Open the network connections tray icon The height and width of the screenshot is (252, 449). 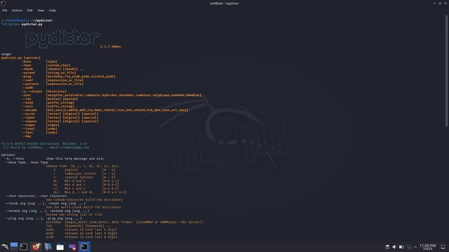coord(409,247)
